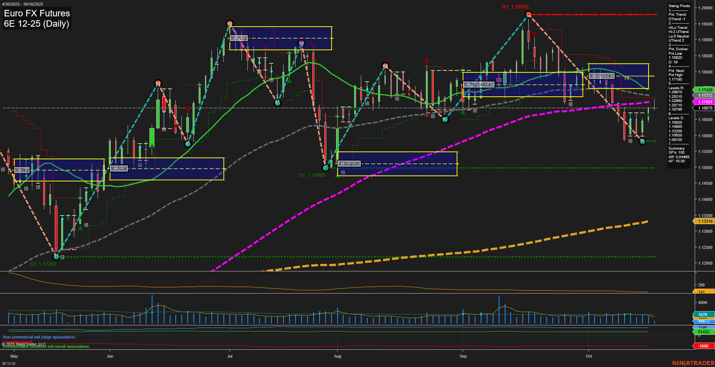This screenshot has width=715, height=367.
Task: Click the magenta 1.17061 price marker on the axis
Action: tap(704, 102)
